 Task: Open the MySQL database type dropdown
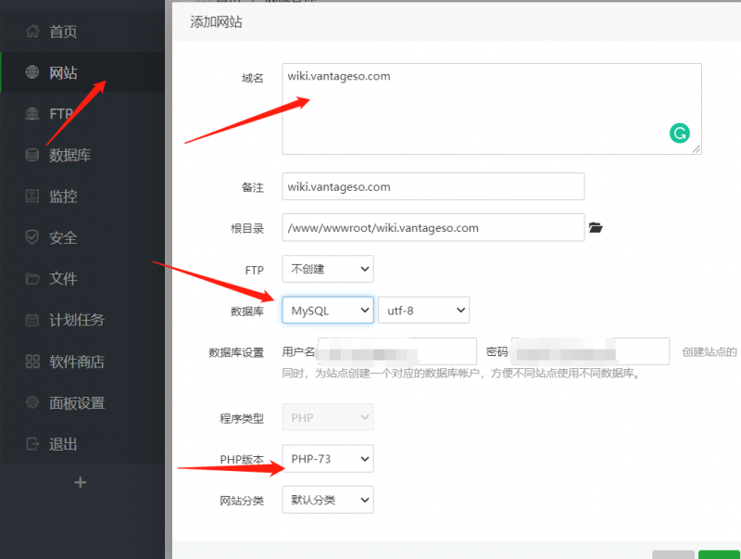tap(327, 310)
